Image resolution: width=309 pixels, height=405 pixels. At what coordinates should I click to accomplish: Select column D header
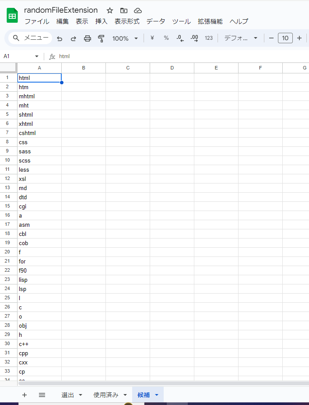point(172,68)
